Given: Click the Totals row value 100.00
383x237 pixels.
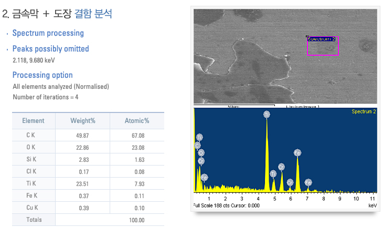Looking at the screenshot, I should [136, 220].
